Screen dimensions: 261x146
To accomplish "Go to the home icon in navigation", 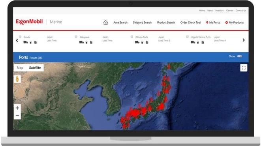I will [105, 22].
